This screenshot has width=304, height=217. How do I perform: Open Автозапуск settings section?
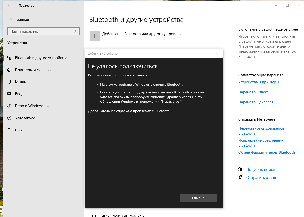[x=25, y=118]
